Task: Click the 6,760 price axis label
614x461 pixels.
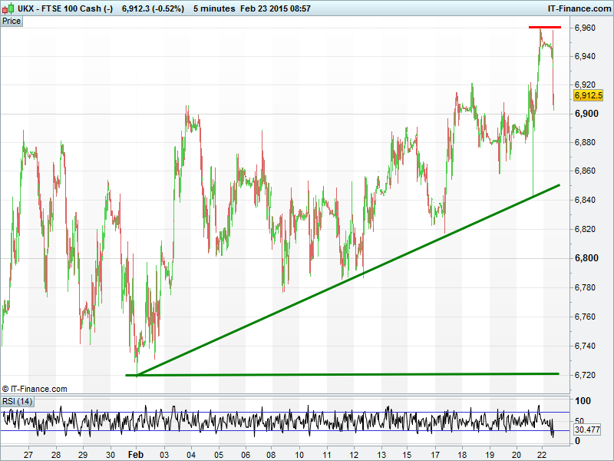Action: pos(585,317)
